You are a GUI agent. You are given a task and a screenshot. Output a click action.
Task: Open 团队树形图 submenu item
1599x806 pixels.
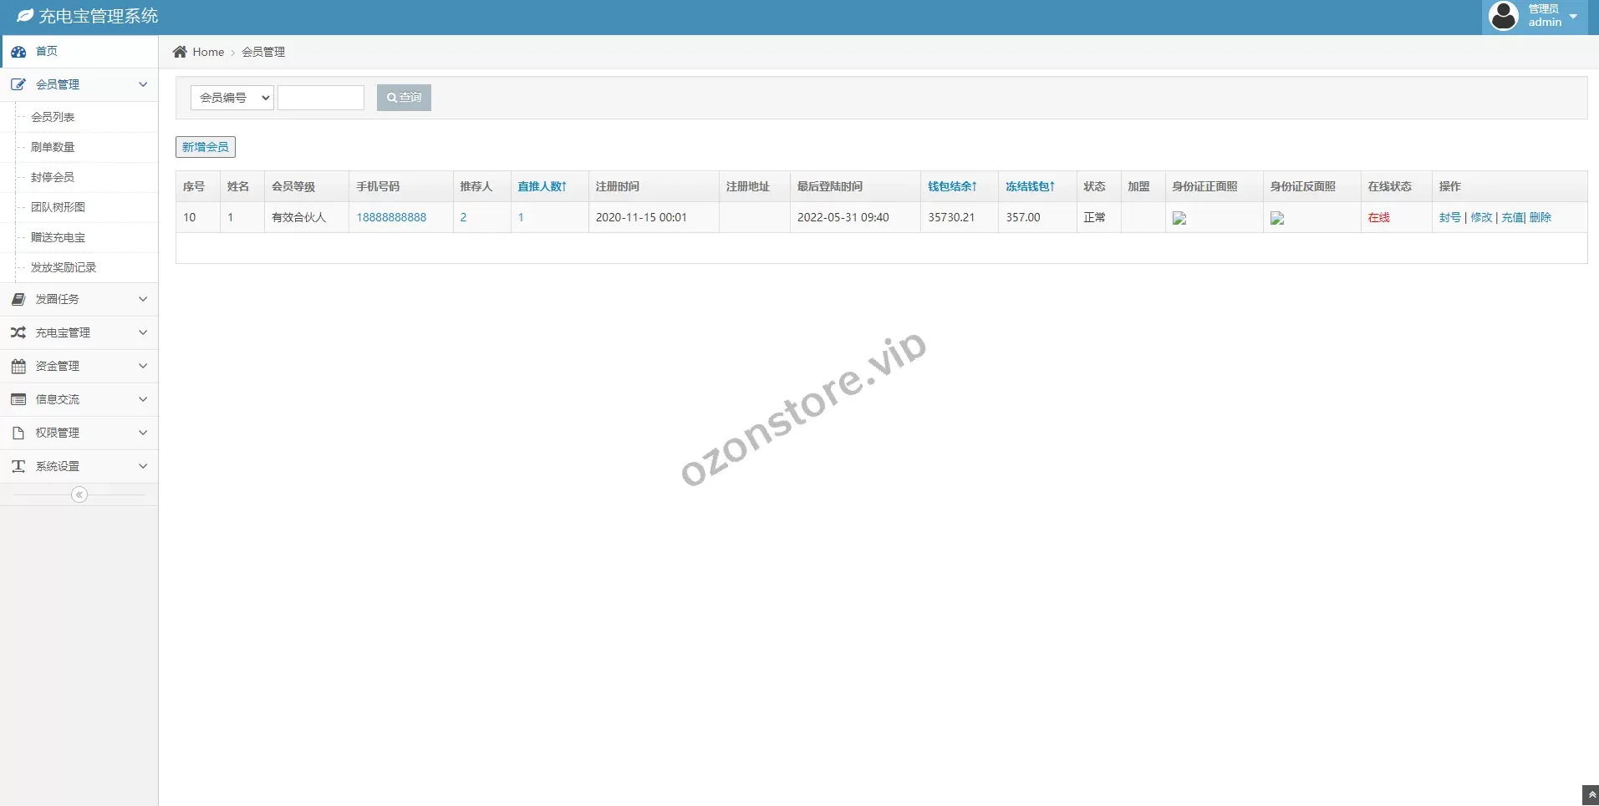tap(58, 207)
